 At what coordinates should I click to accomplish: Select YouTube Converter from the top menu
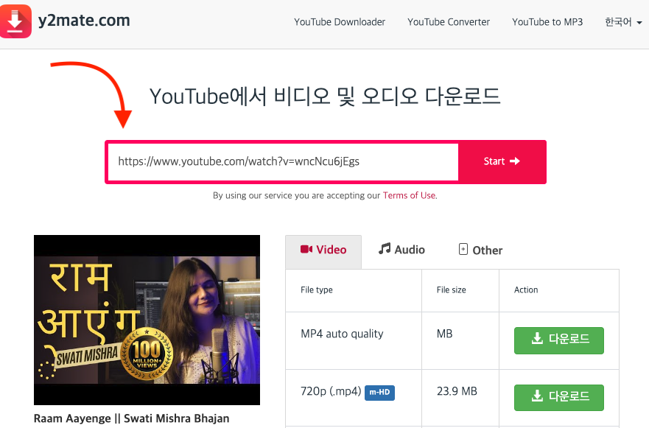pos(448,22)
